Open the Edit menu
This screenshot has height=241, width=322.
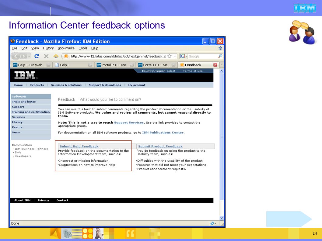(x=24, y=48)
